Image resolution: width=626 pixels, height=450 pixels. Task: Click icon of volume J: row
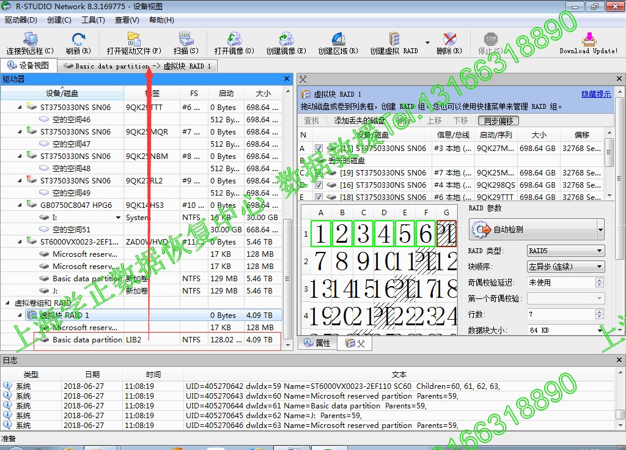point(44,290)
